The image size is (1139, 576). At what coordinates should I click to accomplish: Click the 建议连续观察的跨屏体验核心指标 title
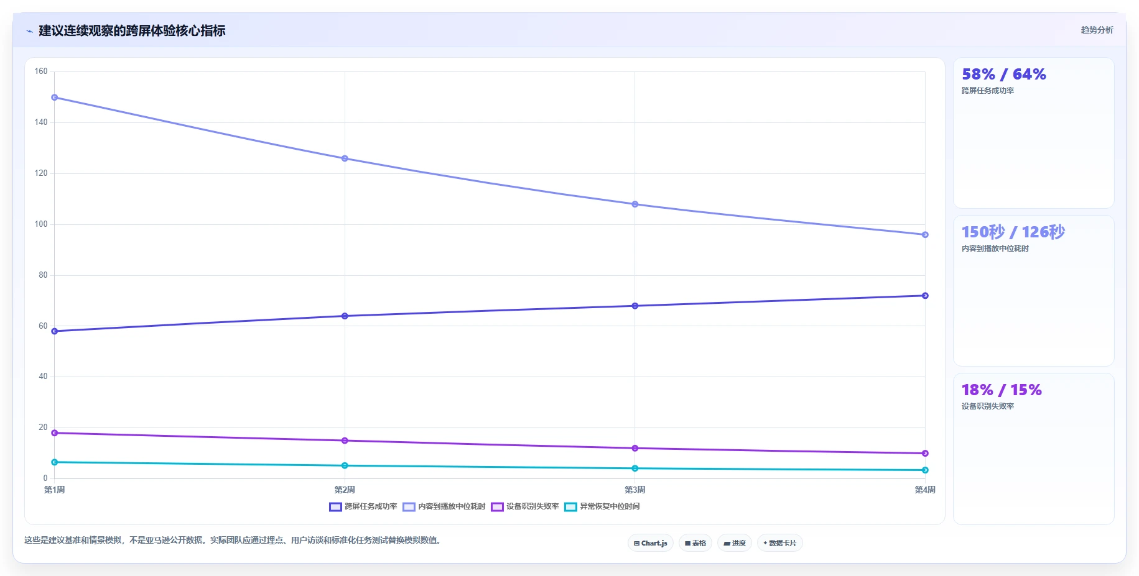[132, 30]
